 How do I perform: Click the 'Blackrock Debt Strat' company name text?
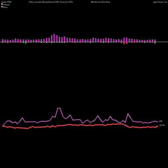click(100, 2)
